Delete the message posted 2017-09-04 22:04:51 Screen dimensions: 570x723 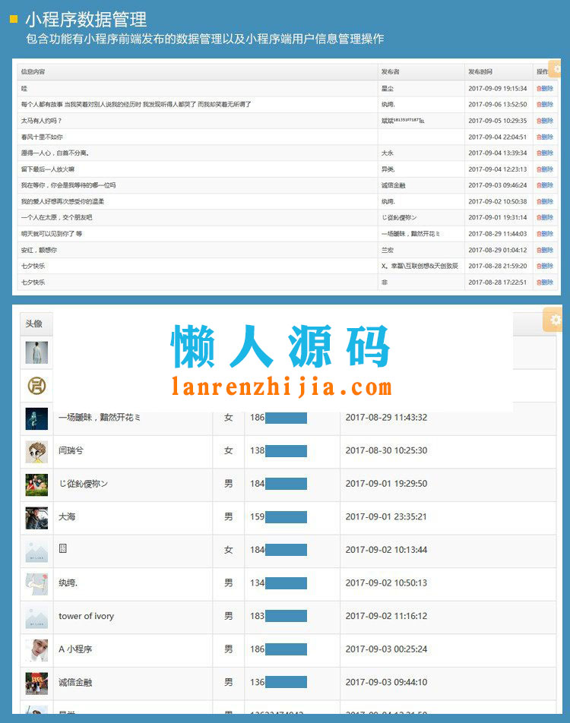pyautogui.click(x=545, y=137)
